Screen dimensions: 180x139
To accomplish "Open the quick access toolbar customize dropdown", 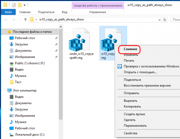I will click(25, 5).
